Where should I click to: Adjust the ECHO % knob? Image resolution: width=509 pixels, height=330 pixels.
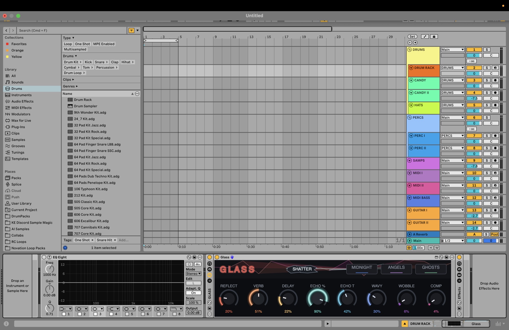pos(317,299)
